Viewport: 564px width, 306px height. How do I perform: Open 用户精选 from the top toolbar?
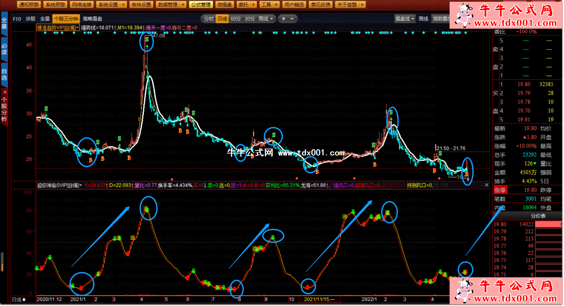294,5
